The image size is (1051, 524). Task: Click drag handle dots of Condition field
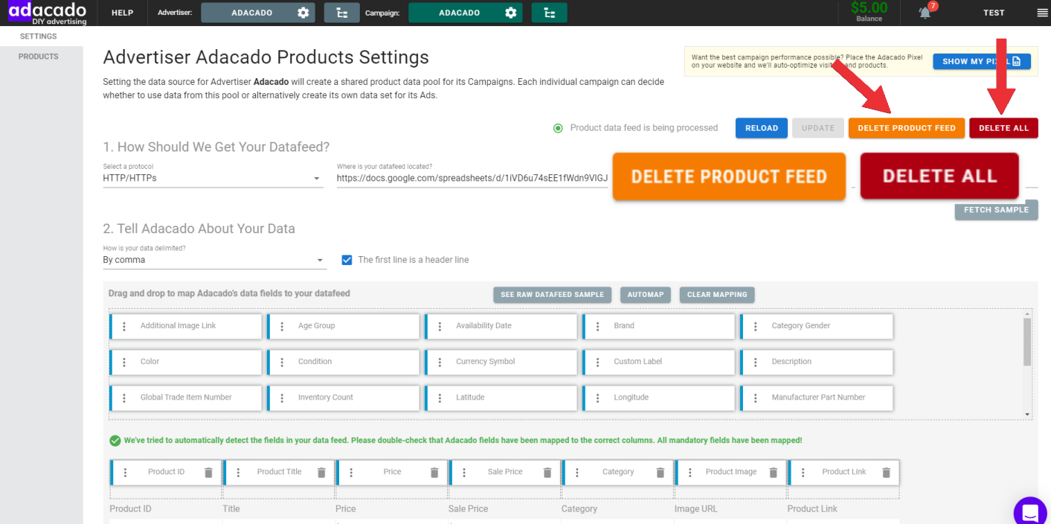[x=282, y=362]
